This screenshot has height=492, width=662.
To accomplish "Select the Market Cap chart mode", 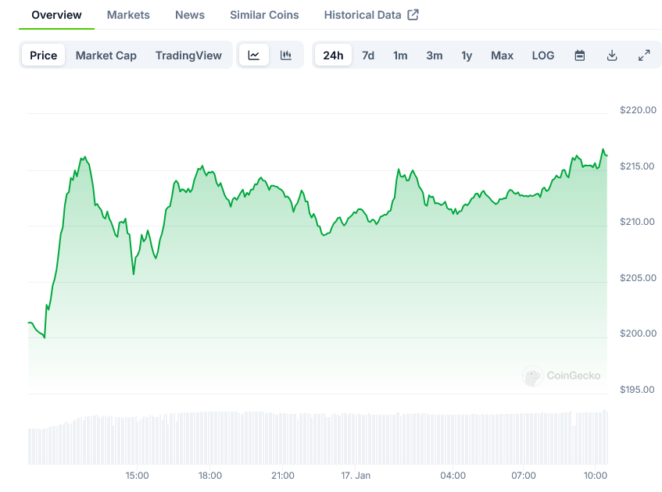I will [106, 55].
